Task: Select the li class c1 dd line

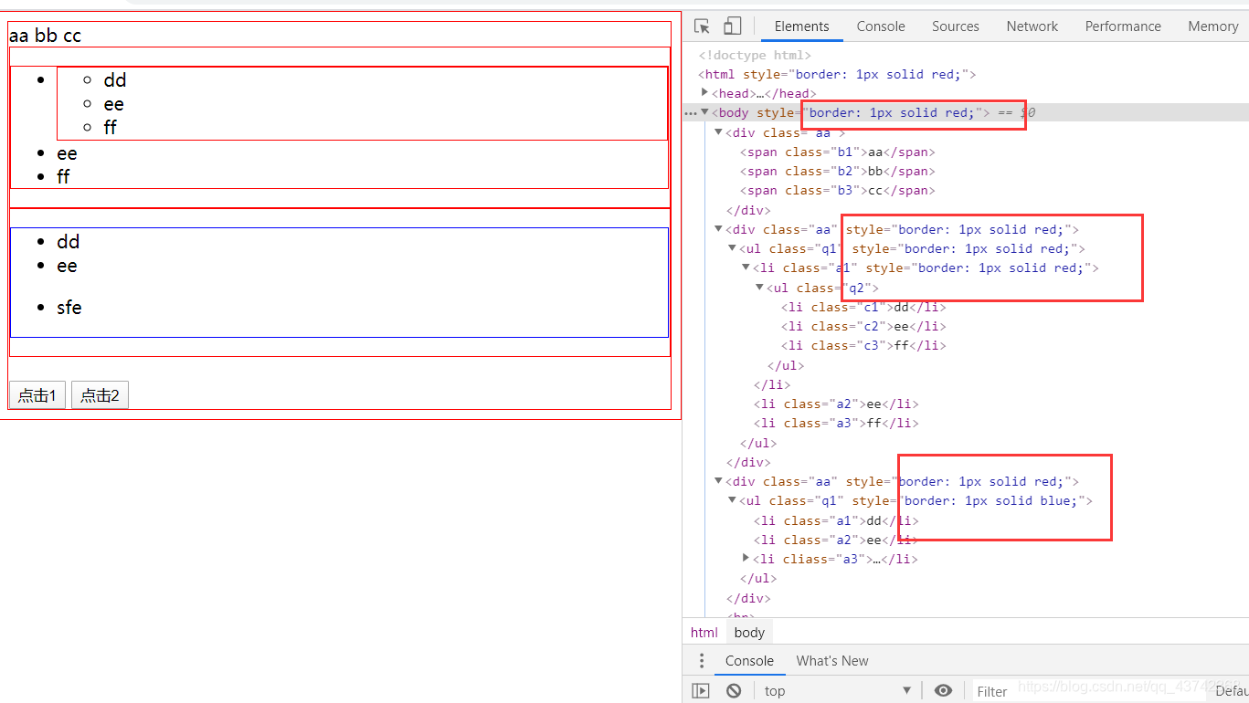Action: pyautogui.click(x=863, y=307)
